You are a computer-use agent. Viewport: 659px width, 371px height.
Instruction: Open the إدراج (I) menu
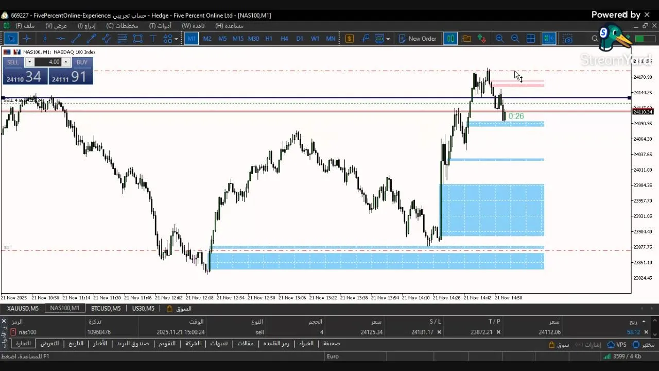pyautogui.click(x=86, y=25)
